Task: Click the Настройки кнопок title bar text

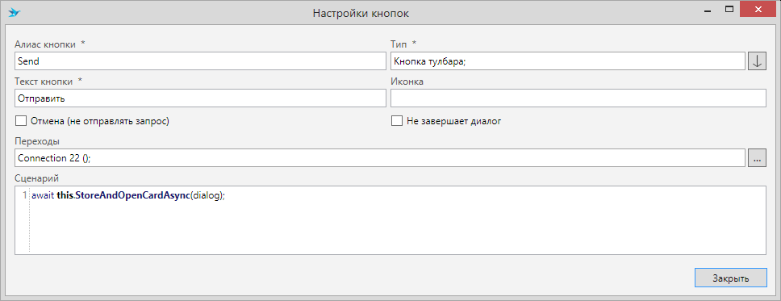Action: (361, 13)
